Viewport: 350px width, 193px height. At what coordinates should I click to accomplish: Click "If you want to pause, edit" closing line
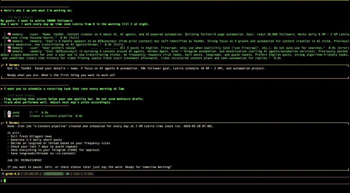point(89,167)
